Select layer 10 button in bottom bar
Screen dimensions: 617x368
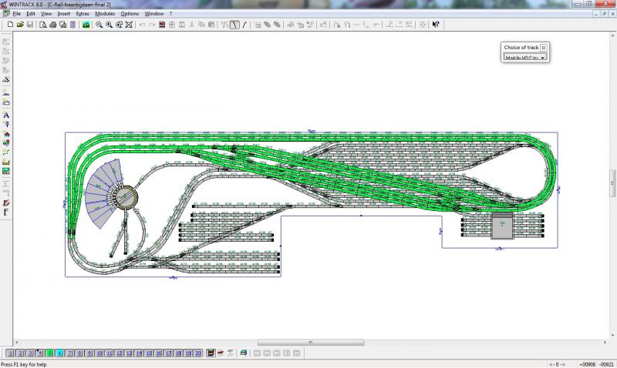(x=99, y=353)
